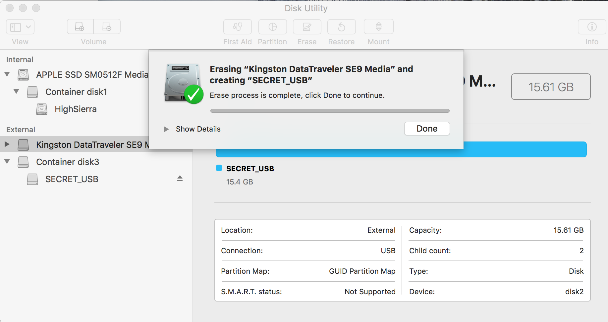Click the Restore toolbar icon
This screenshot has height=322, width=608.
pos(342,27)
